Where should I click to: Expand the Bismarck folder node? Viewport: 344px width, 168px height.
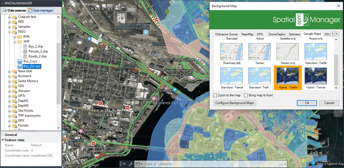(9, 76)
